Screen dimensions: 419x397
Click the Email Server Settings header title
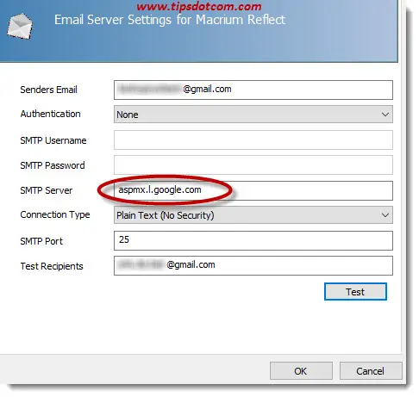coord(170,20)
